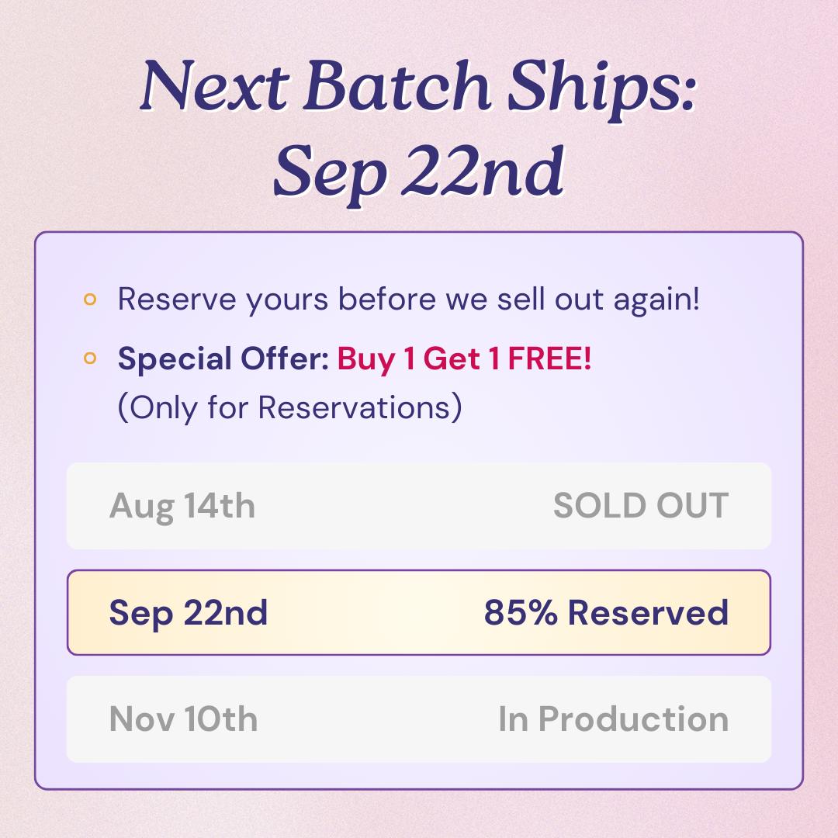838x838 pixels.
Task: Select the Nov 10th batch row
Action: 419,719
